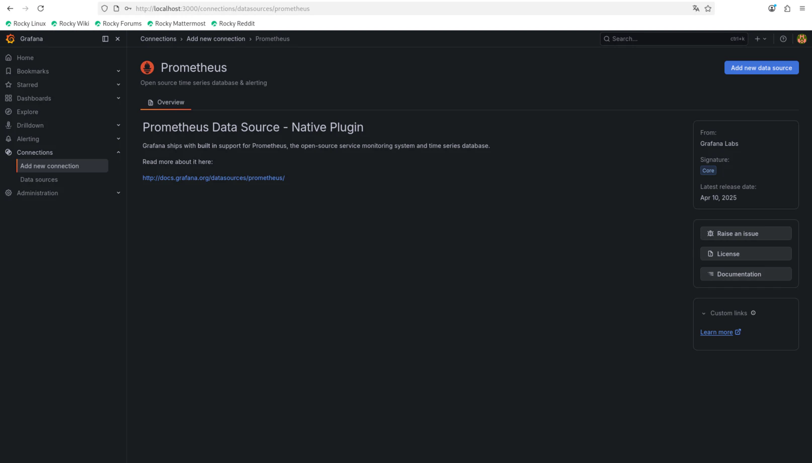Click the Starred star icon in sidebar
Screen dimensions: 812x463
click(9, 85)
